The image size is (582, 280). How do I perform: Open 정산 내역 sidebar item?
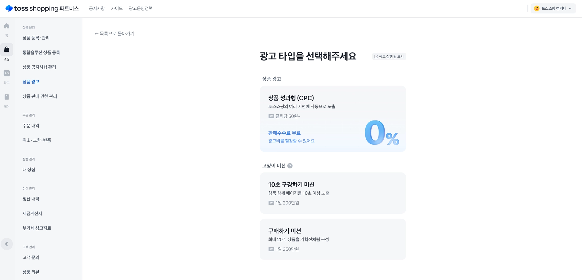(31, 199)
